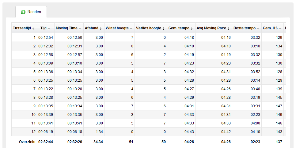Select lap 5 Gem. tempo 04:32
Viewport: 296px width, 148px height.
pyautogui.click(x=189, y=72)
